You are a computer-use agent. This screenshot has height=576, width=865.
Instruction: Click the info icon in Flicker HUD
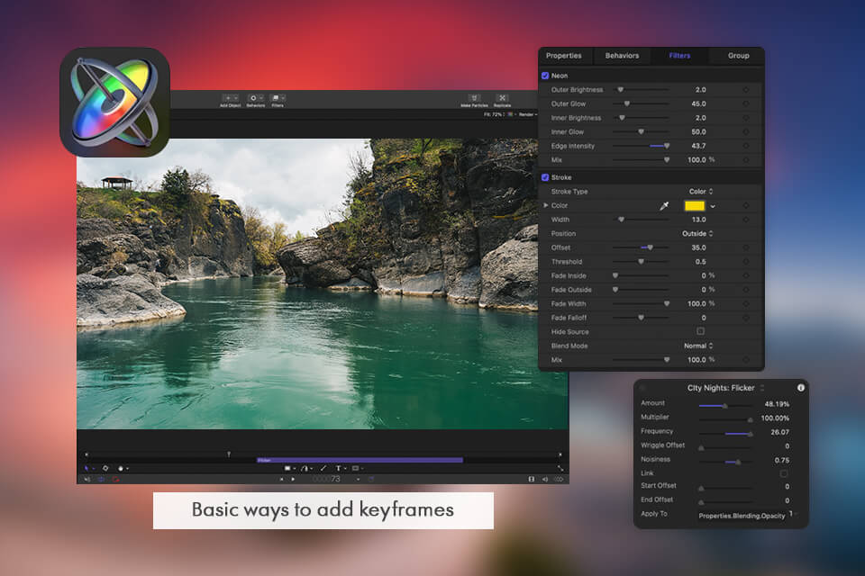800,388
